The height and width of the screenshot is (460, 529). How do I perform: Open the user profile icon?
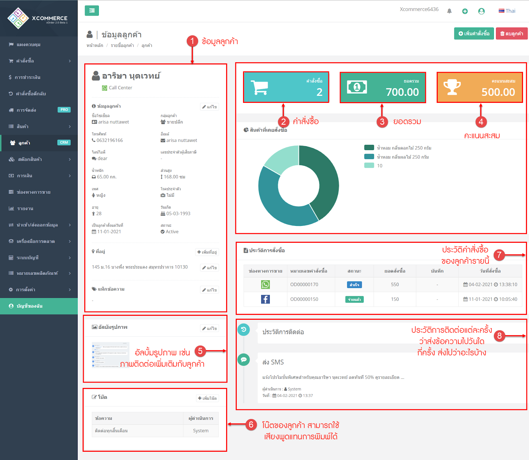481,11
